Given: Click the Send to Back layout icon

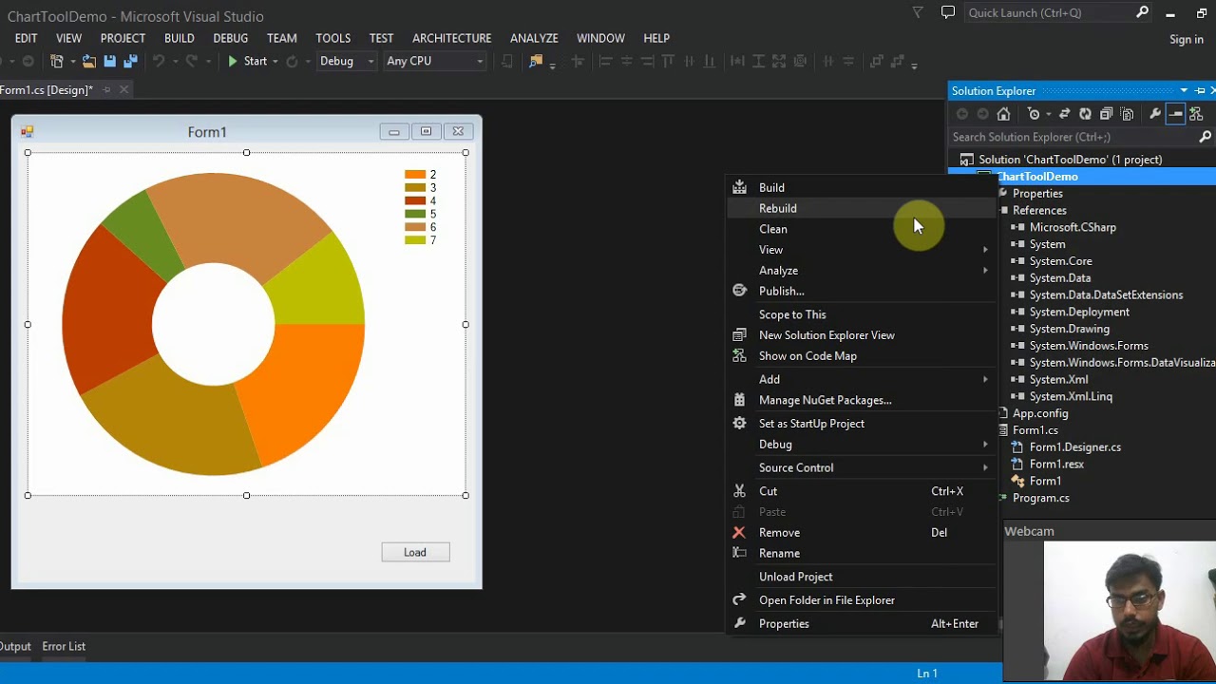Looking at the screenshot, I should 897,61.
